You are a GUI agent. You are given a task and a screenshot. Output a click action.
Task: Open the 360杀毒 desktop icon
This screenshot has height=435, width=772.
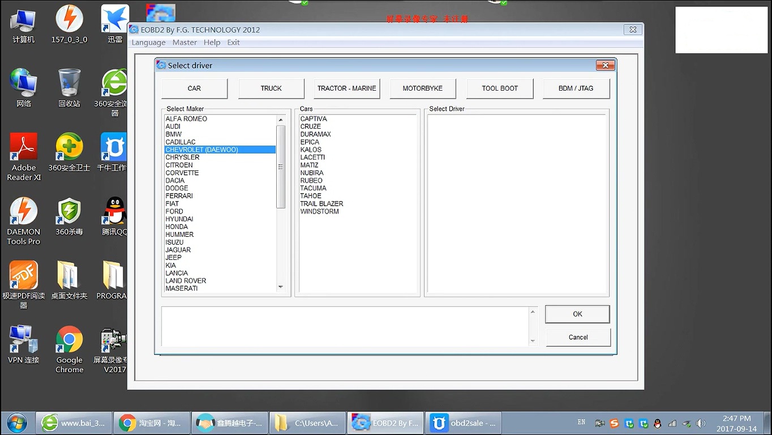69,217
